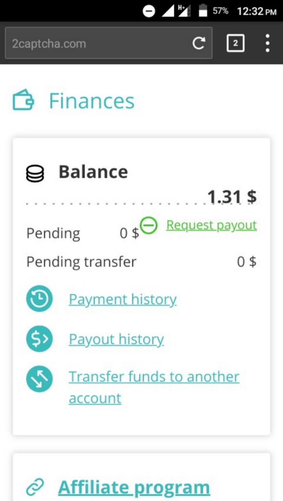Tap the 1.31 $ balance amount
The image size is (283, 501).
click(x=232, y=196)
